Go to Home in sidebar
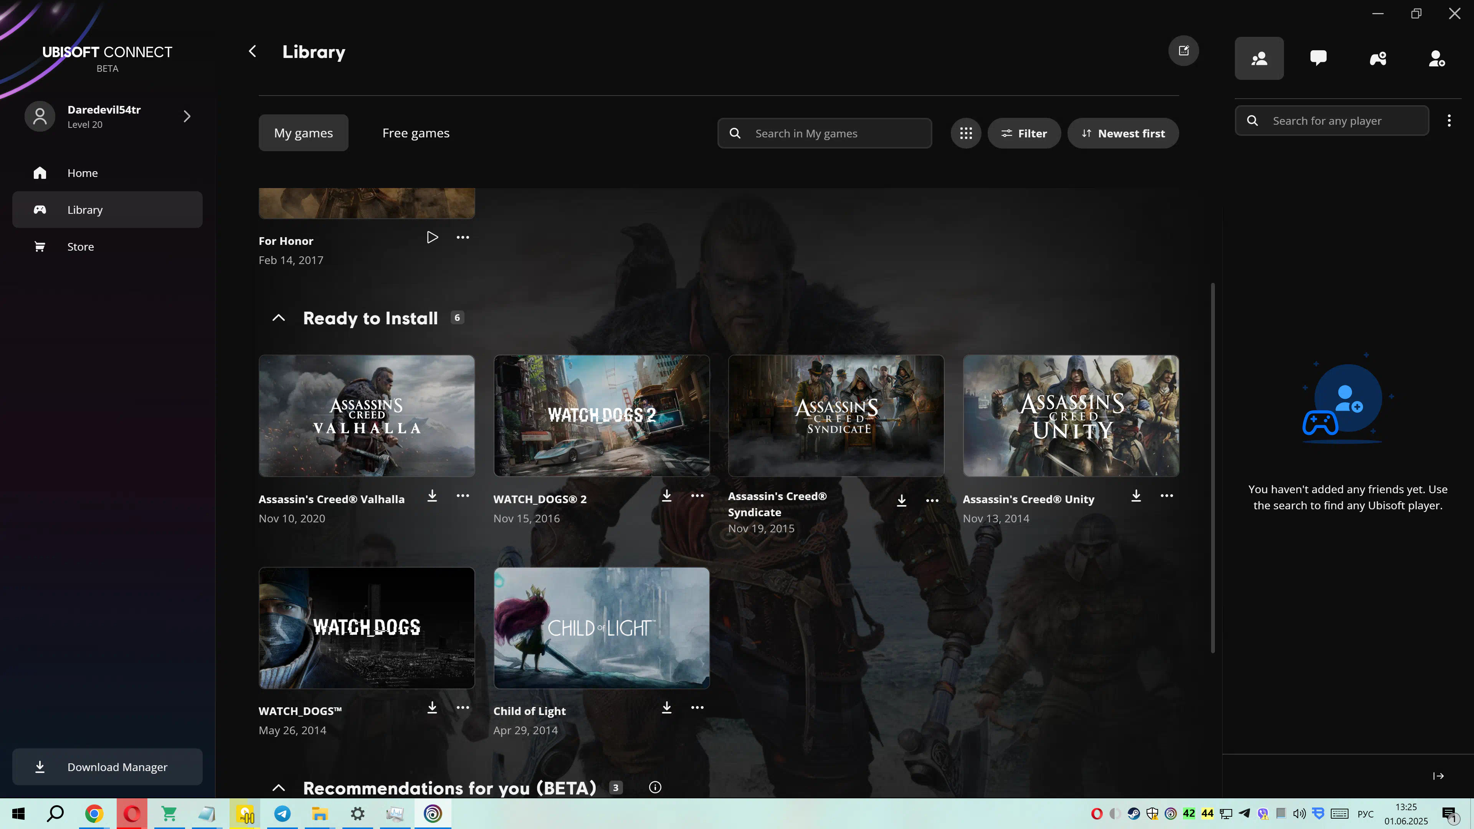This screenshot has width=1474, height=829. [107, 173]
